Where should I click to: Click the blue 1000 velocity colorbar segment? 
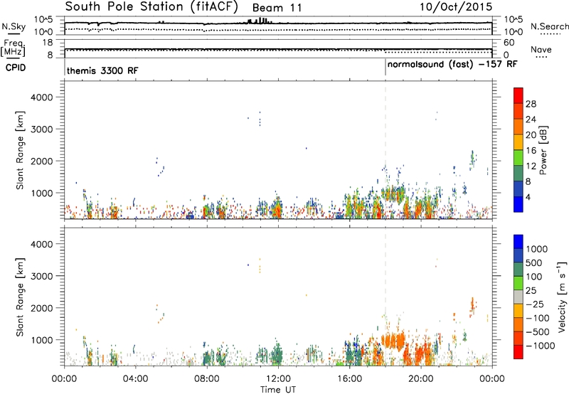[x=519, y=242]
